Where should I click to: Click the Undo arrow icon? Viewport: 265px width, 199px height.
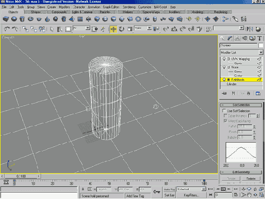coord(7,29)
